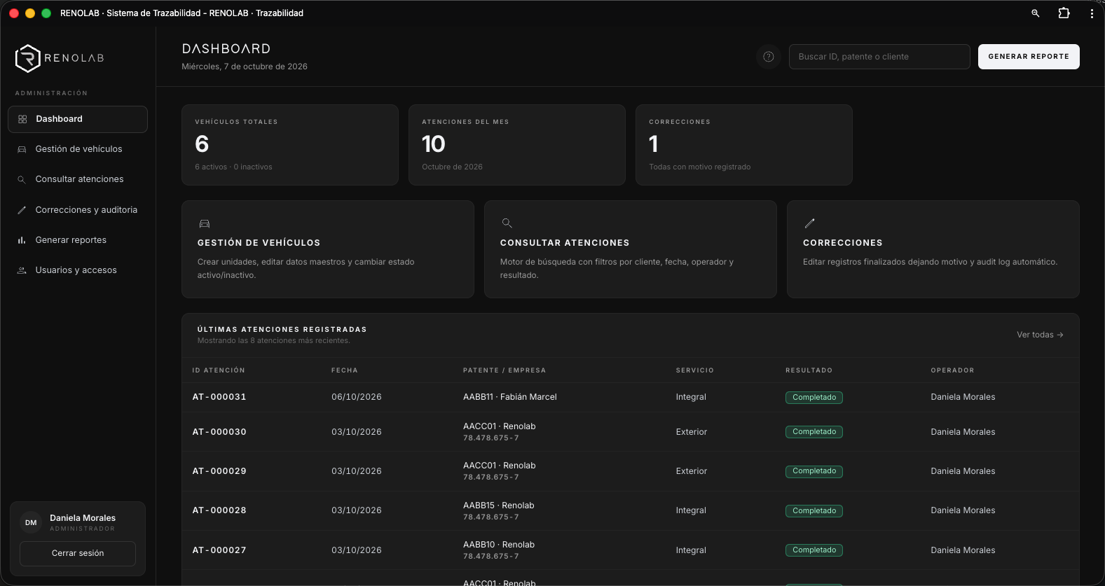The height and width of the screenshot is (586, 1105).
Task: Open the GESTIÓN DE VEHÍCULOS card
Action: [328, 249]
